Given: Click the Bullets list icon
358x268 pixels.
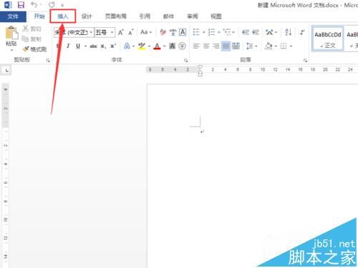Looking at the screenshot, I should pos(196,32).
